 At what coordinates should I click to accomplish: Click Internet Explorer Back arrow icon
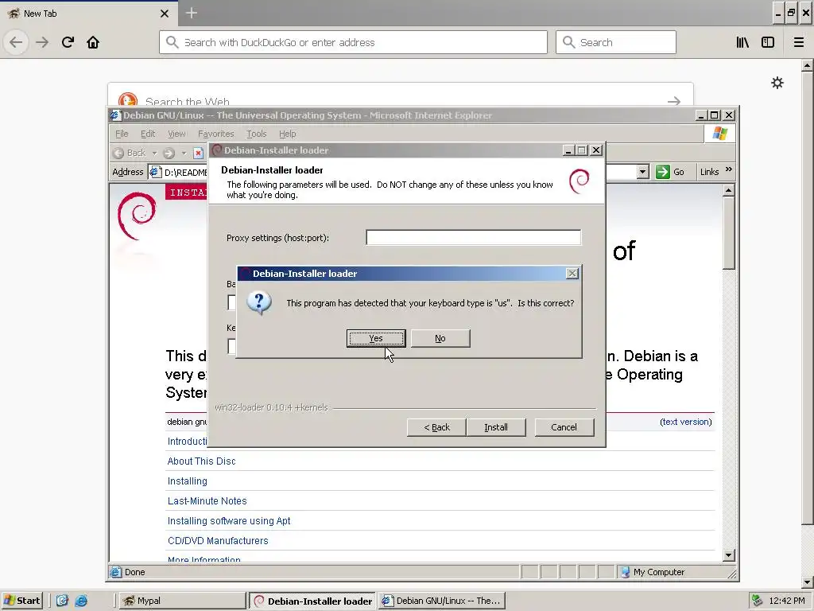pyautogui.click(x=119, y=153)
